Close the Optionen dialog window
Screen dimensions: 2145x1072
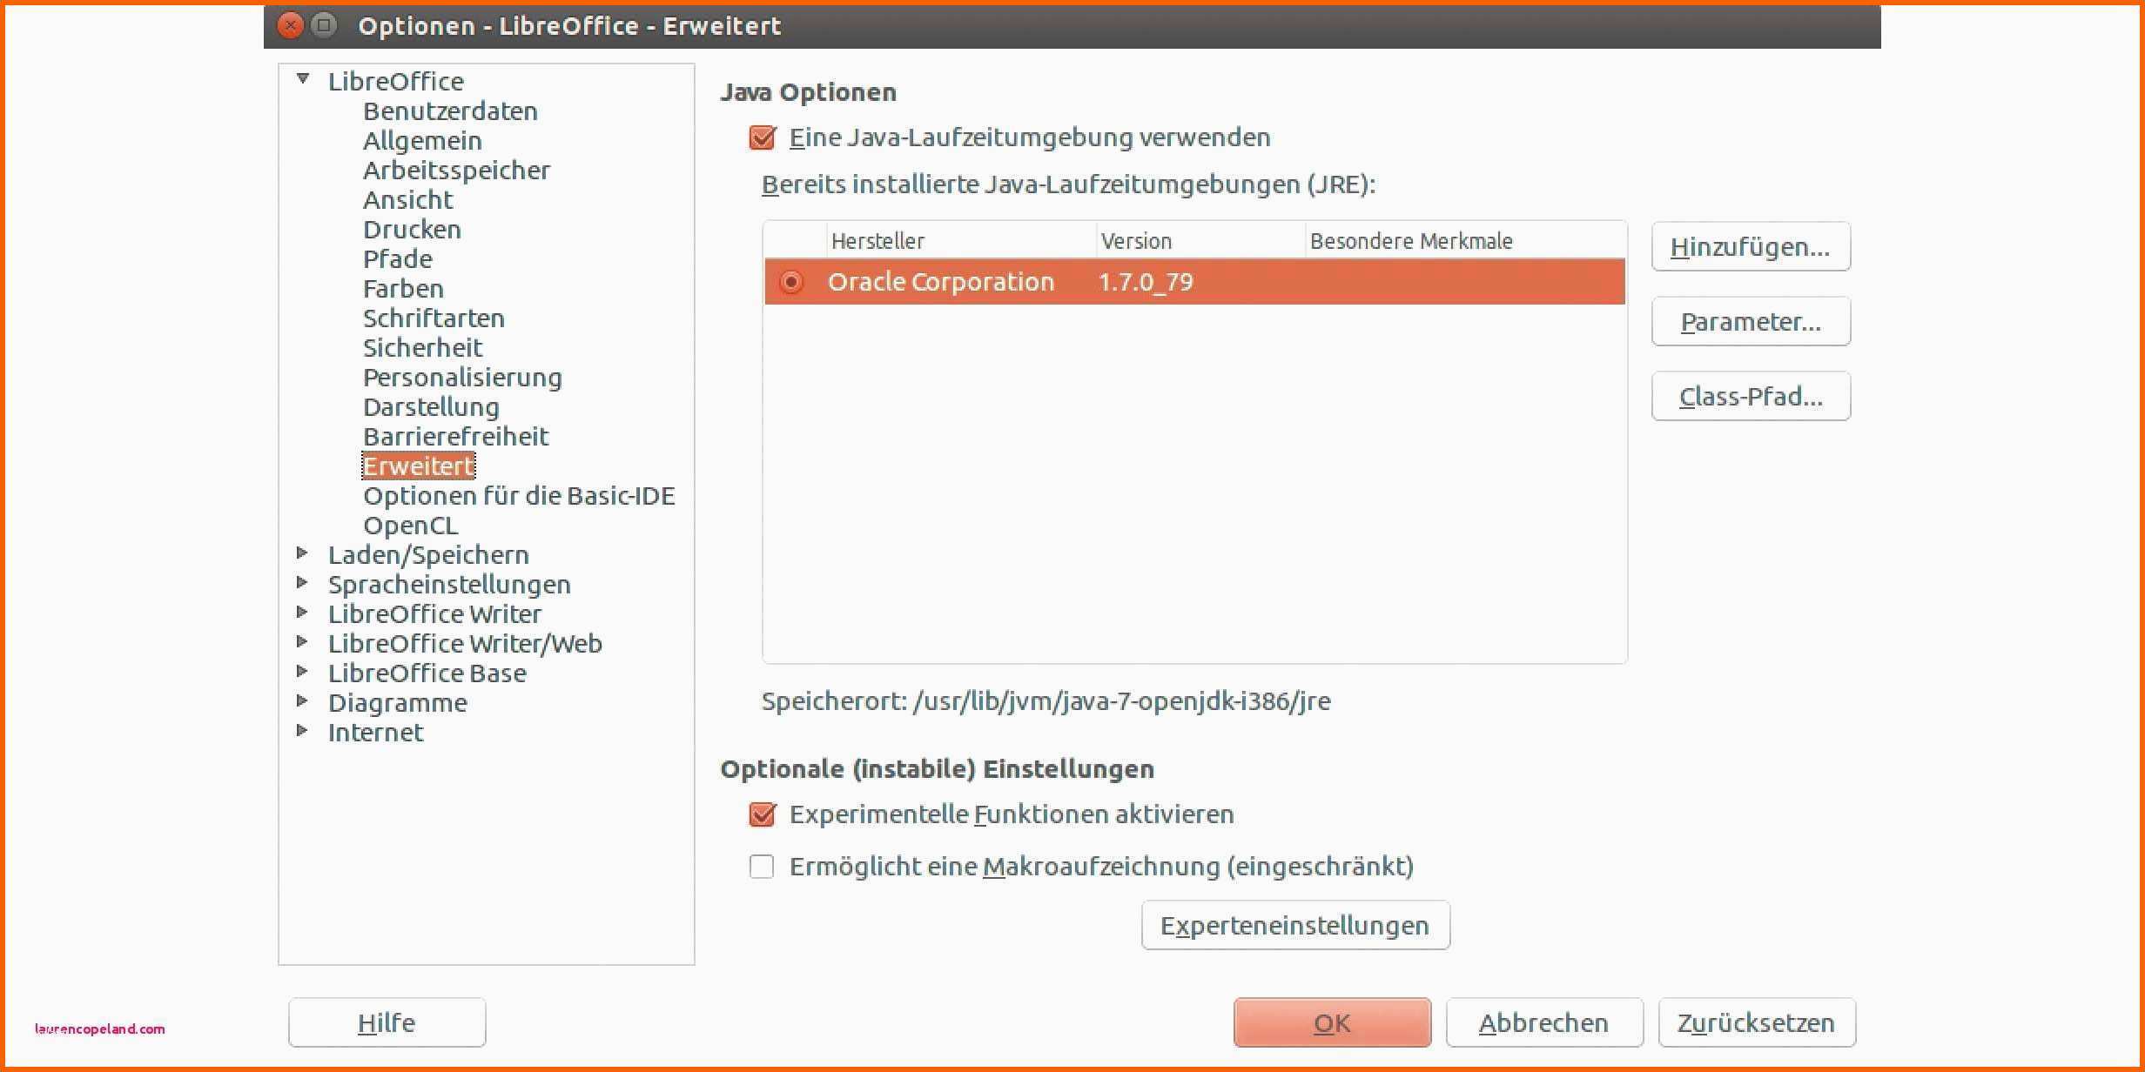(x=291, y=26)
